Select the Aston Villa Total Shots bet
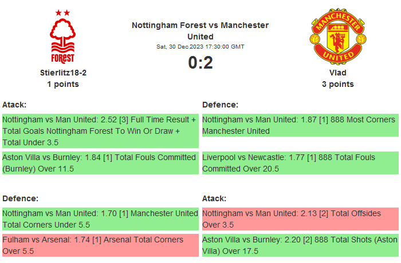401x263 pixels. pos(300,245)
